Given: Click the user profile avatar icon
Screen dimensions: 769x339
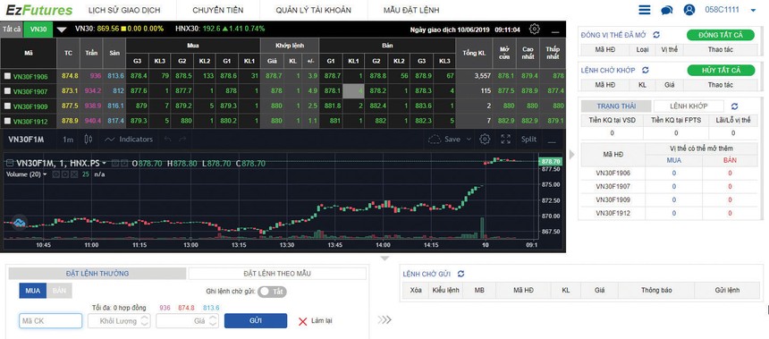Looking at the screenshot, I should coord(689,10).
